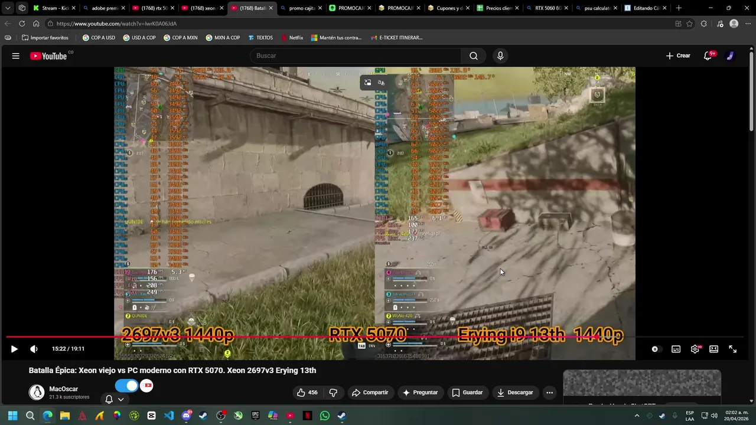756x425 pixels.
Task: Open YouTube notifications bell with 9+ badge
Action: (708, 55)
